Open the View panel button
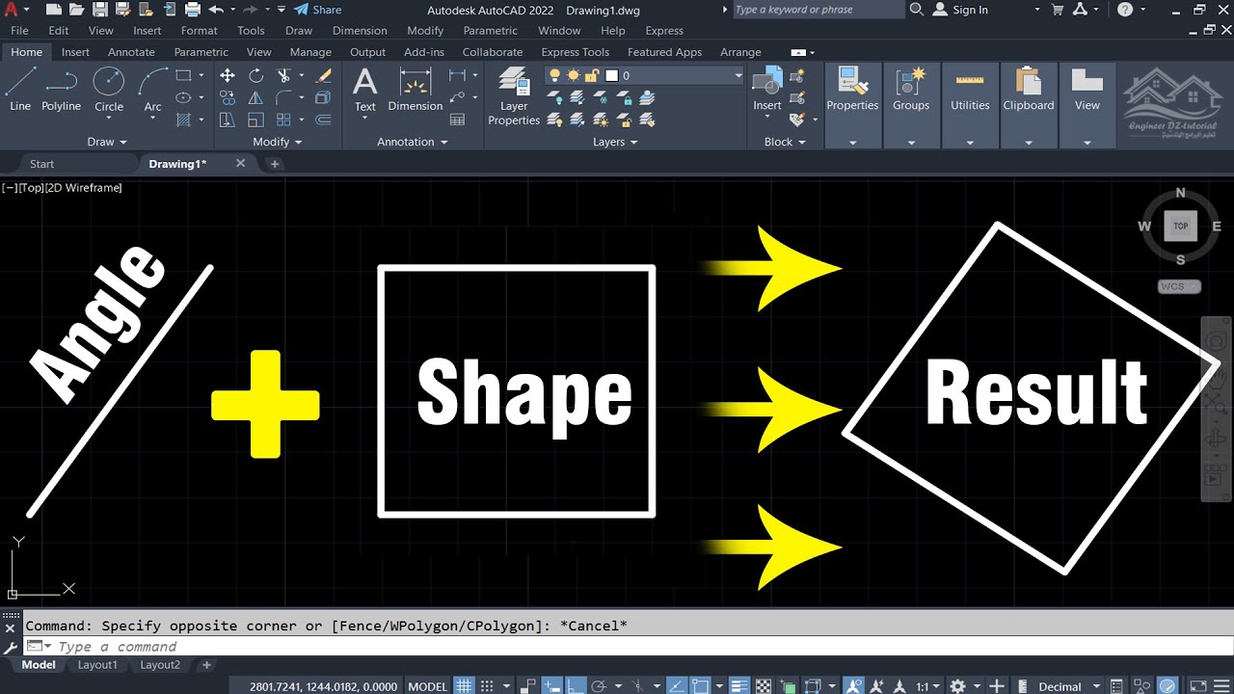This screenshot has width=1234, height=694. click(1087, 105)
